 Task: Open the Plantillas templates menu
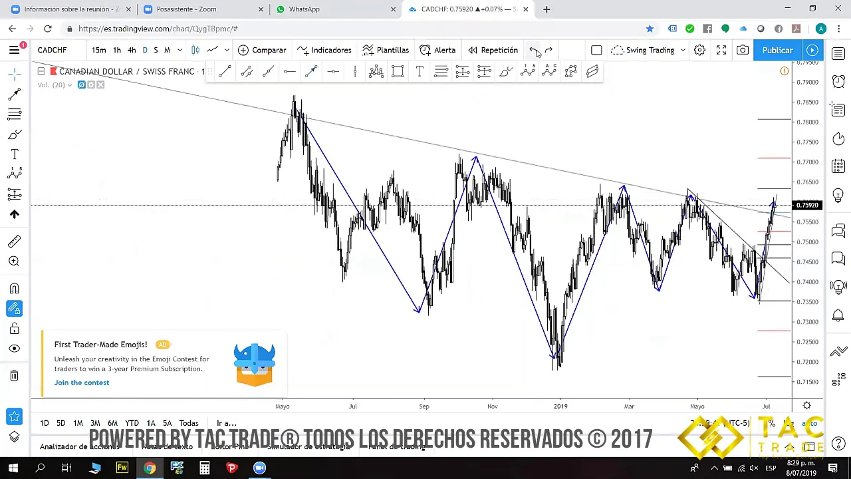point(386,50)
